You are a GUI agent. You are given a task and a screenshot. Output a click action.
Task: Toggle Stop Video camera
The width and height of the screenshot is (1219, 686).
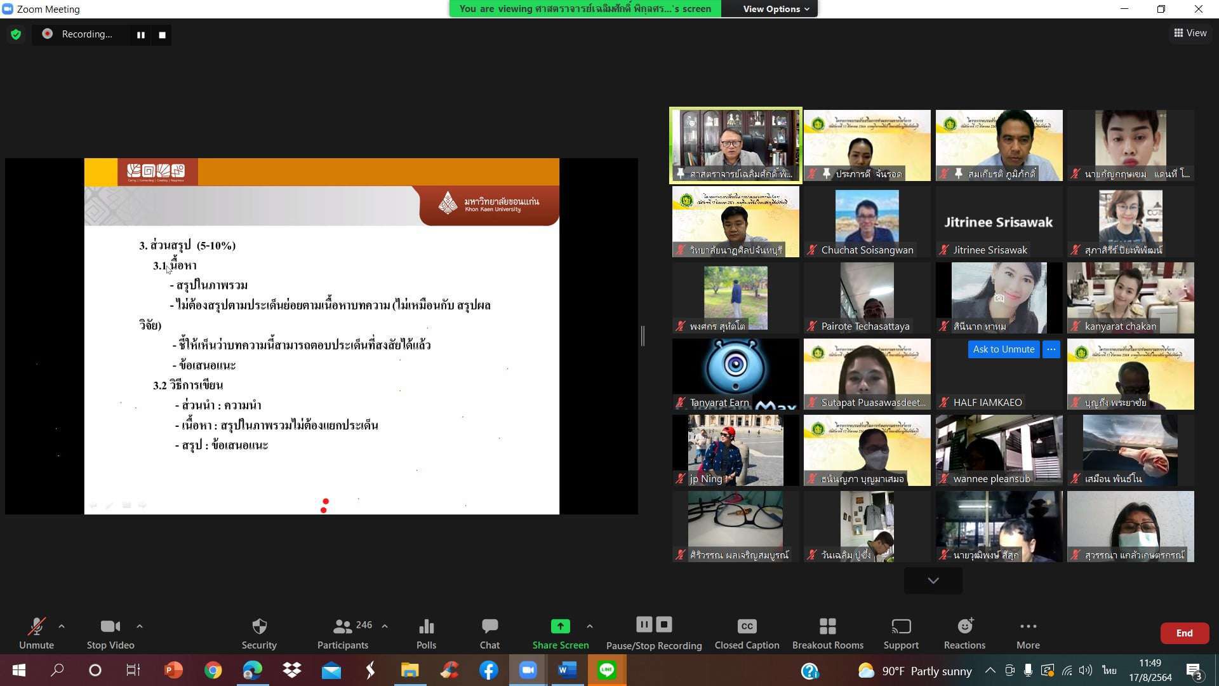click(x=110, y=627)
